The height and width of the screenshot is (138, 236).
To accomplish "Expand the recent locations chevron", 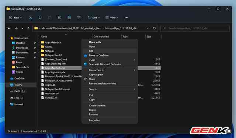I will click(x=22, y=28).
